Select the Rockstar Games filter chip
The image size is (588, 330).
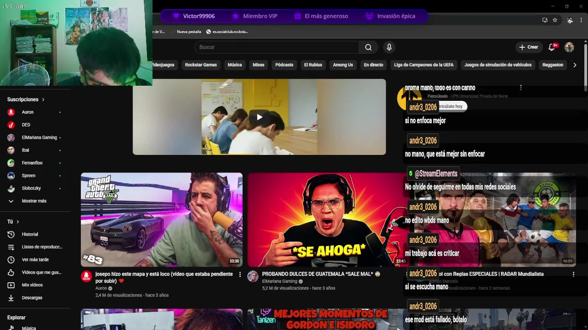click(x=201, y=65)
